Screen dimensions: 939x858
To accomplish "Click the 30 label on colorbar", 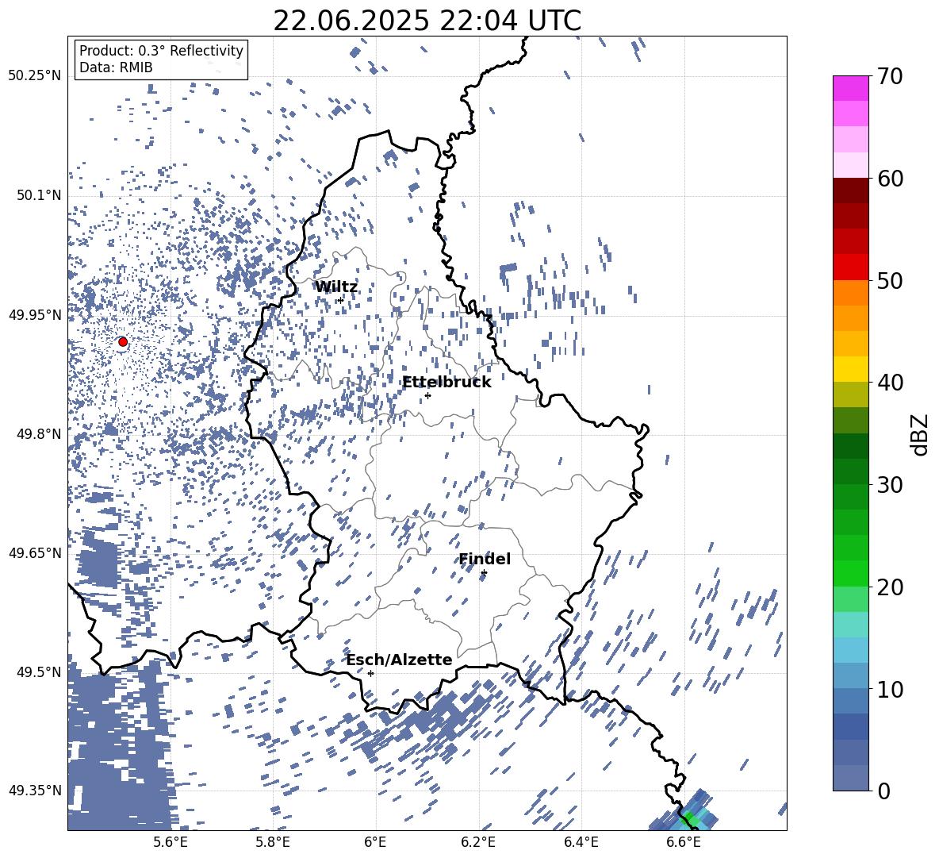I will [890, 485].
